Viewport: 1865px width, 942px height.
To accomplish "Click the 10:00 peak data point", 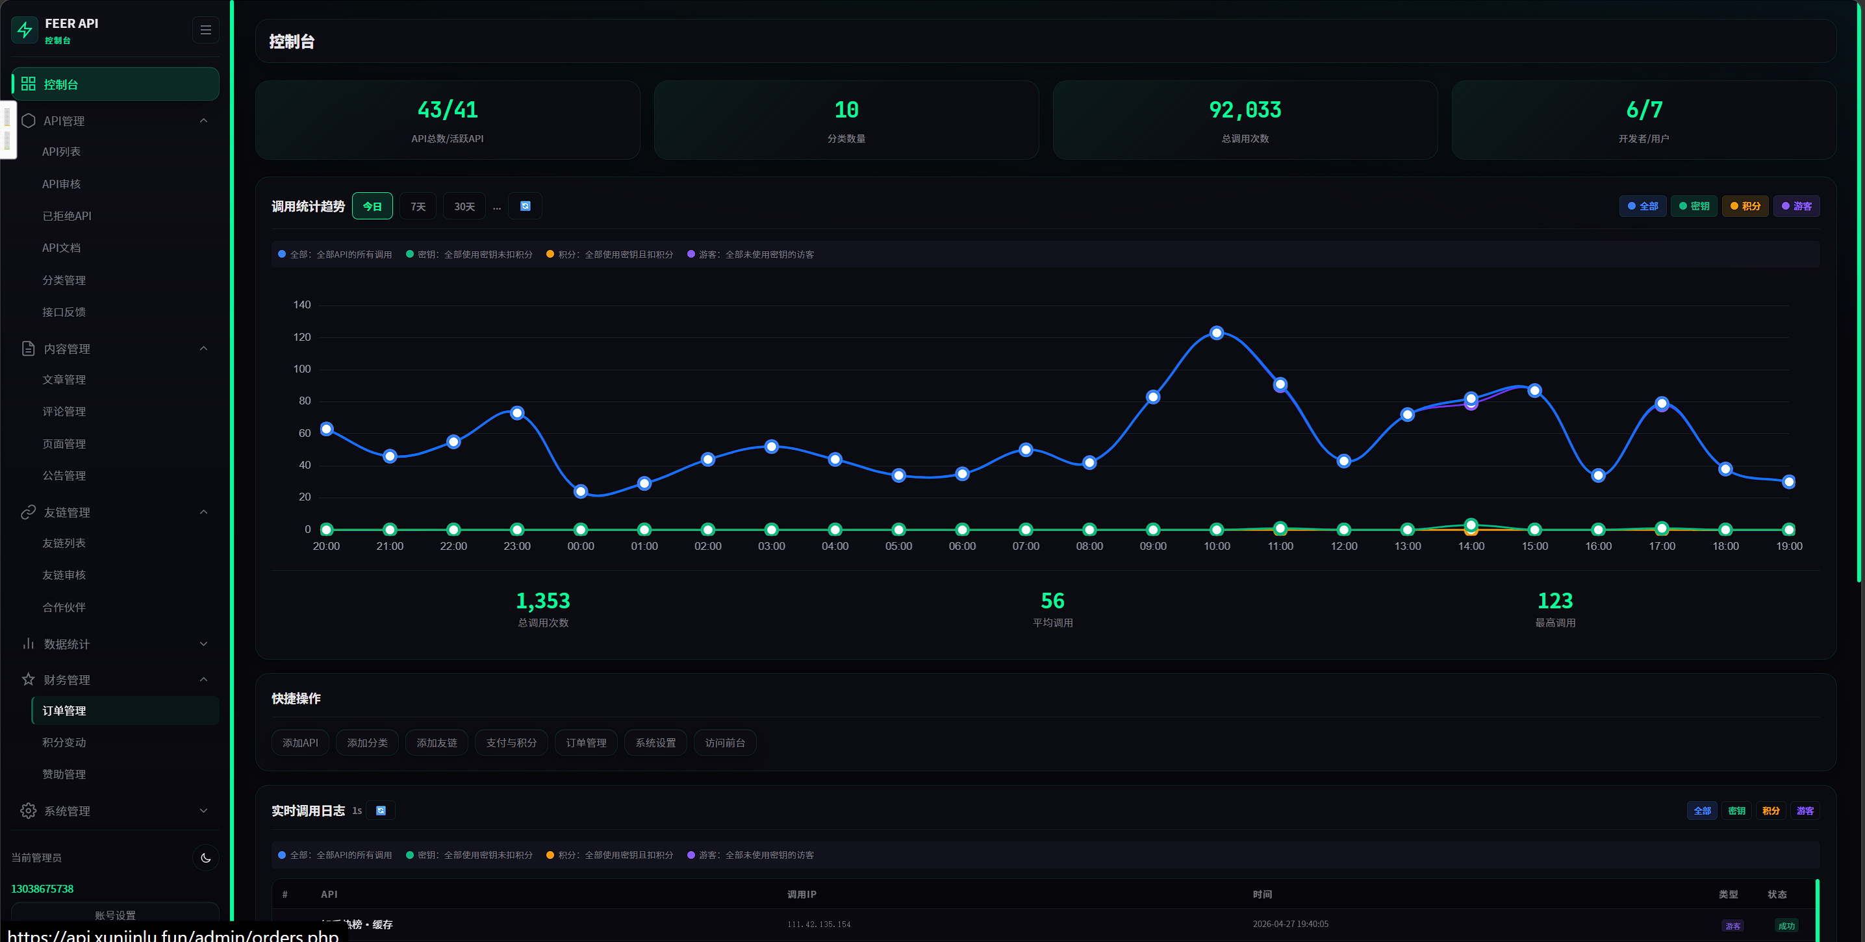I will tap(1216, 333).
